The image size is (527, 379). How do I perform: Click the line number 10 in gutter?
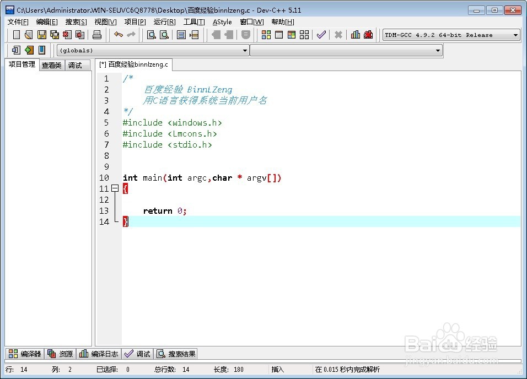click(104, 177)
